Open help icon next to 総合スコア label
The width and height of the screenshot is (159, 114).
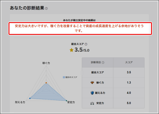86,44
